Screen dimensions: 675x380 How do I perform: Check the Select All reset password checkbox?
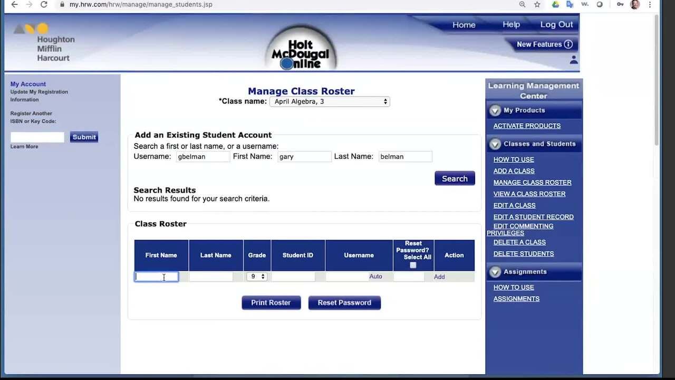coord(413,265)
